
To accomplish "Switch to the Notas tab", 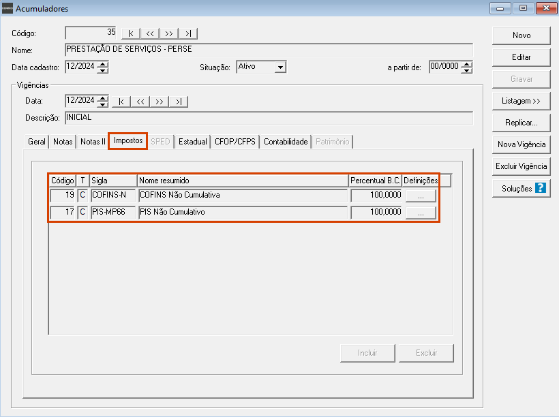I will [63, 142].
